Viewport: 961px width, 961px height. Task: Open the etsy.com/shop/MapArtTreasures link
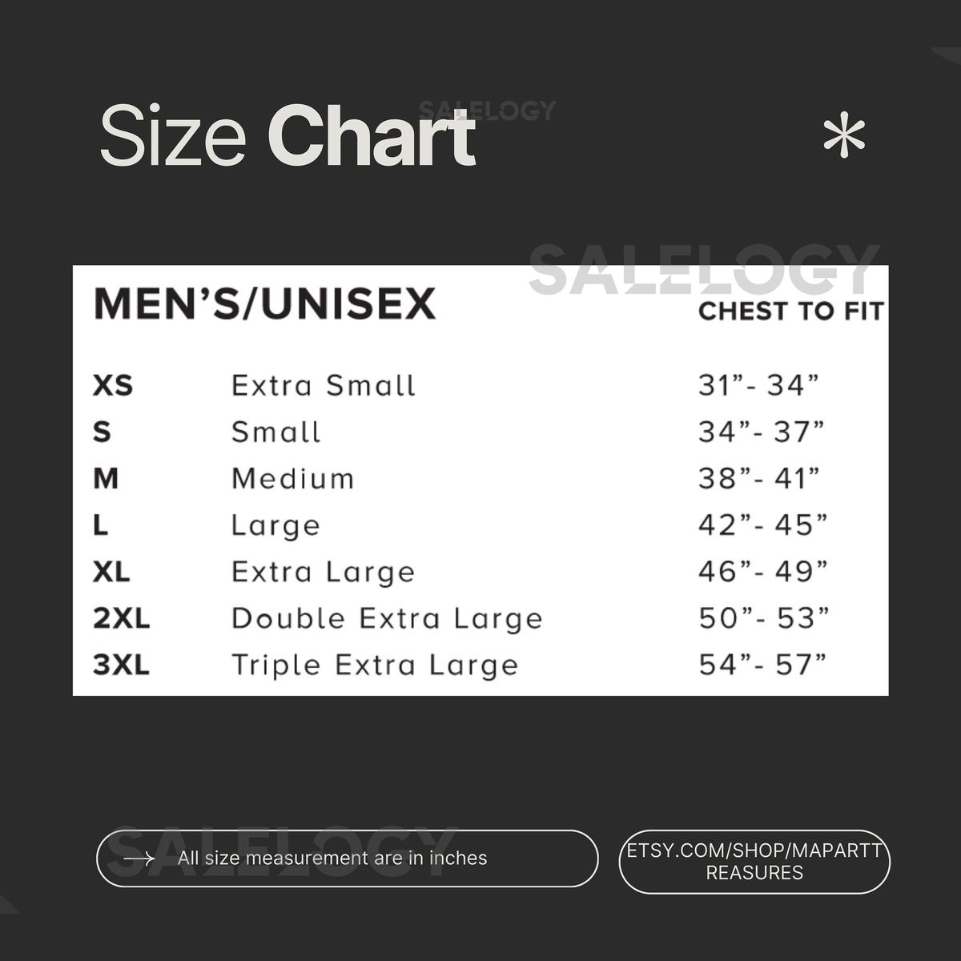(754, 861)
